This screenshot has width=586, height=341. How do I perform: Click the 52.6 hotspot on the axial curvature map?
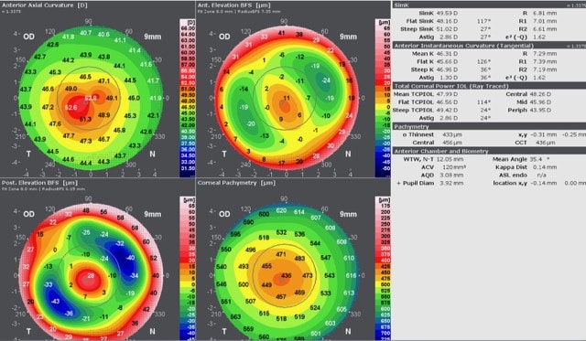click(71, 108)
